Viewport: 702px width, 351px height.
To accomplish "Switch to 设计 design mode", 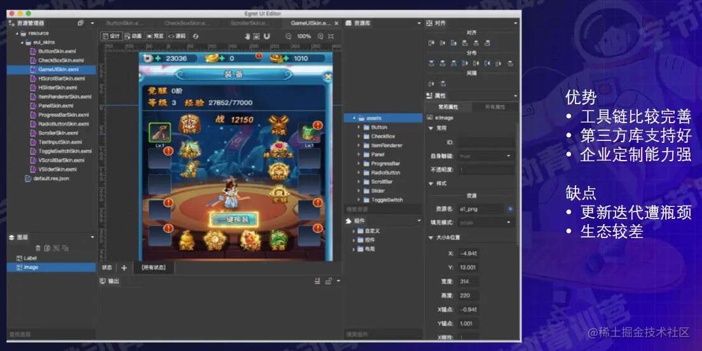I will click(111, 36).
